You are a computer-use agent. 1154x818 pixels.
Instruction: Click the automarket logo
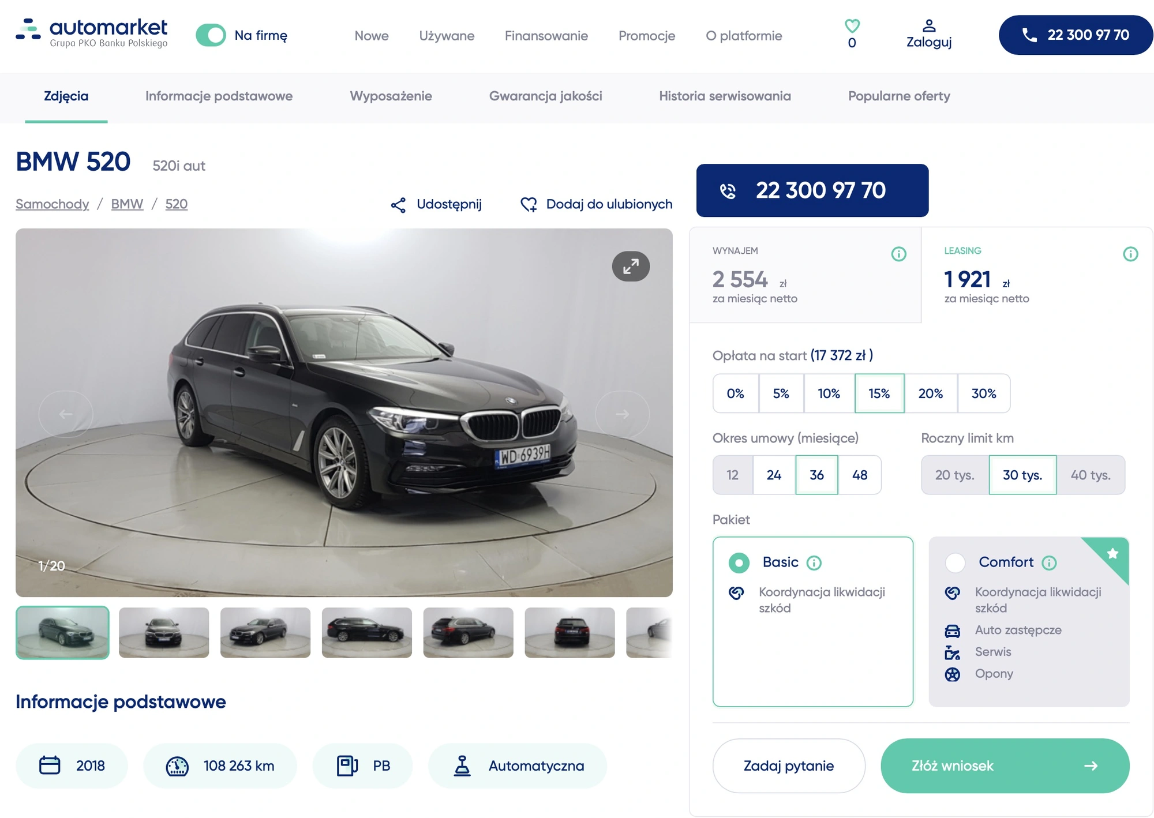[x=92, y=33]
